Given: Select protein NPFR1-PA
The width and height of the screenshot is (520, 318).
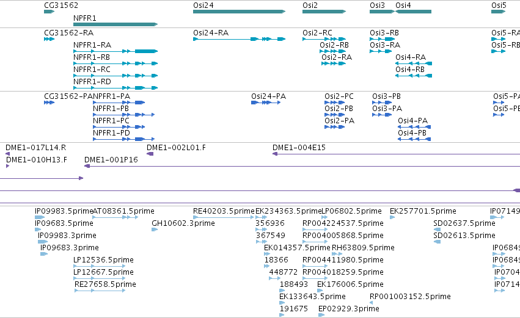Looking at the screenshot, I should (x=111, y=96).
